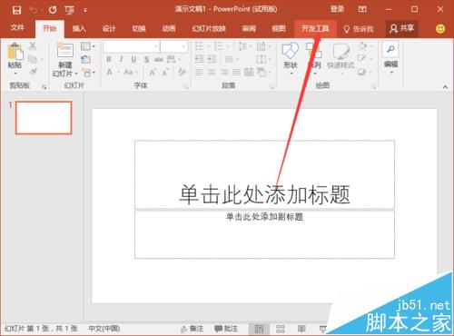Viewport: 454px width, 336px height.
Task: Collapse the ribbon with the chevron
Action: pyautogui.click(x=445, y=87)
